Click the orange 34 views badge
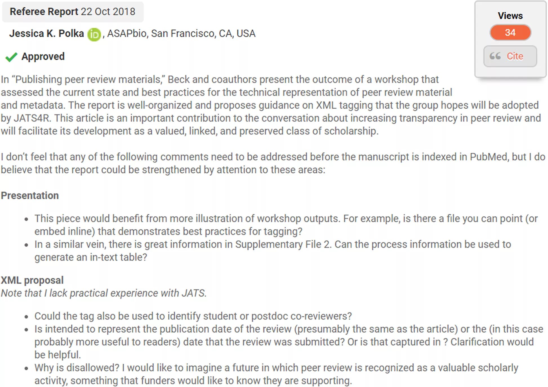Screen dimensions: 548x387 [510, 33]
